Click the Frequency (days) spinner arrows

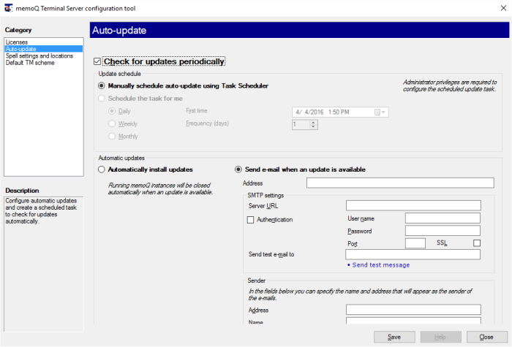(x=314, y=125)
